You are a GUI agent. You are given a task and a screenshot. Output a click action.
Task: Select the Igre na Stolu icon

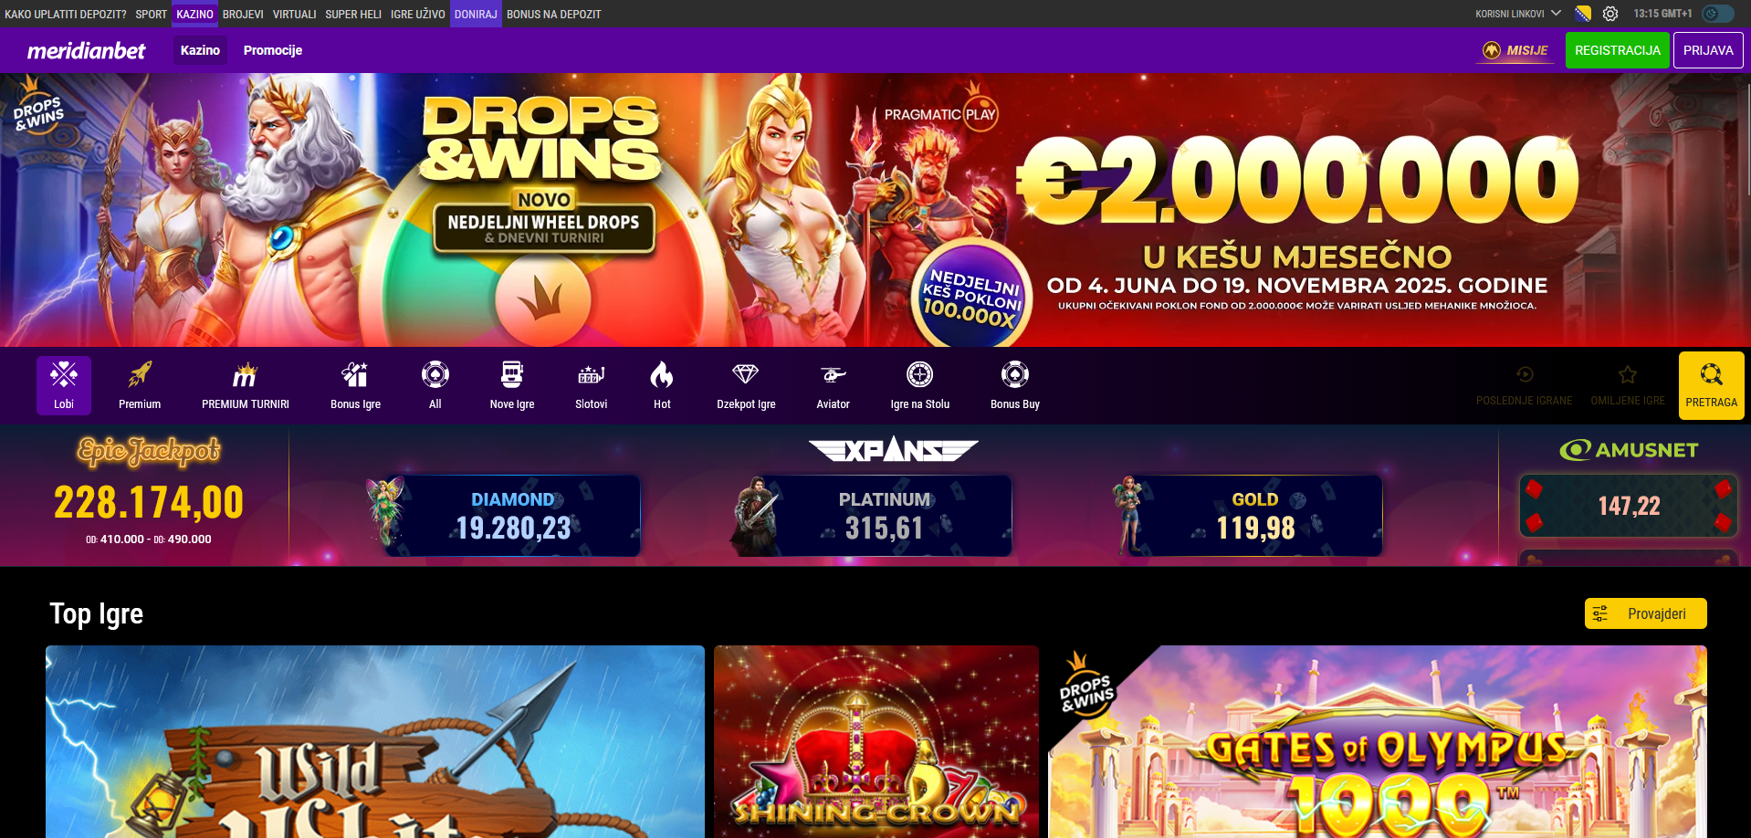pos(919,385)
